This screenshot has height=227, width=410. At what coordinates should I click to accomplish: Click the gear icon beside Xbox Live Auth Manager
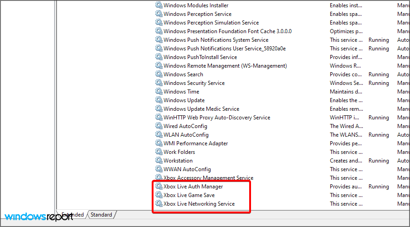pos(159,186)
